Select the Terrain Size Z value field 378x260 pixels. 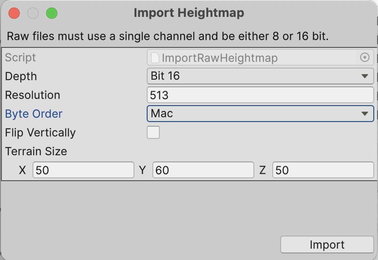coord(323,170)
